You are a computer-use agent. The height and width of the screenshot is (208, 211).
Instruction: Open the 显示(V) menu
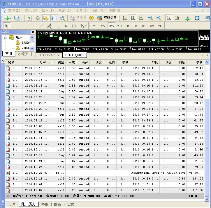point(31,10)
